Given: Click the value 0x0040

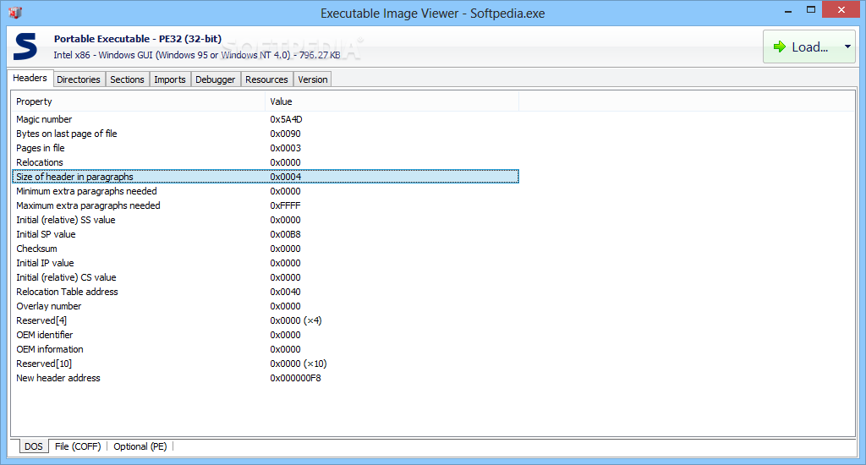Looking at the screenshot, I should tap(286, 292).
